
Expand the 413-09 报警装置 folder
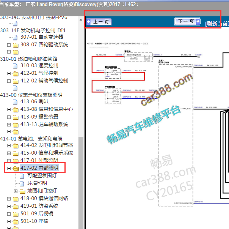point(9,117)
